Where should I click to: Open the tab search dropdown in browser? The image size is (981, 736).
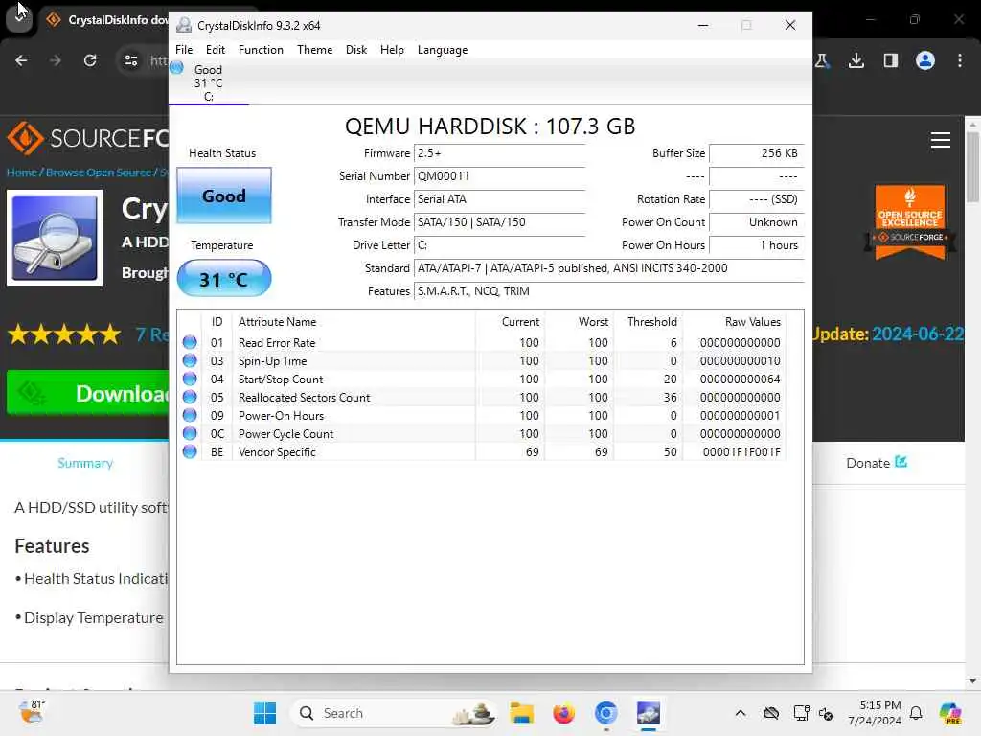pyautogui.click(x=19, y=19)
